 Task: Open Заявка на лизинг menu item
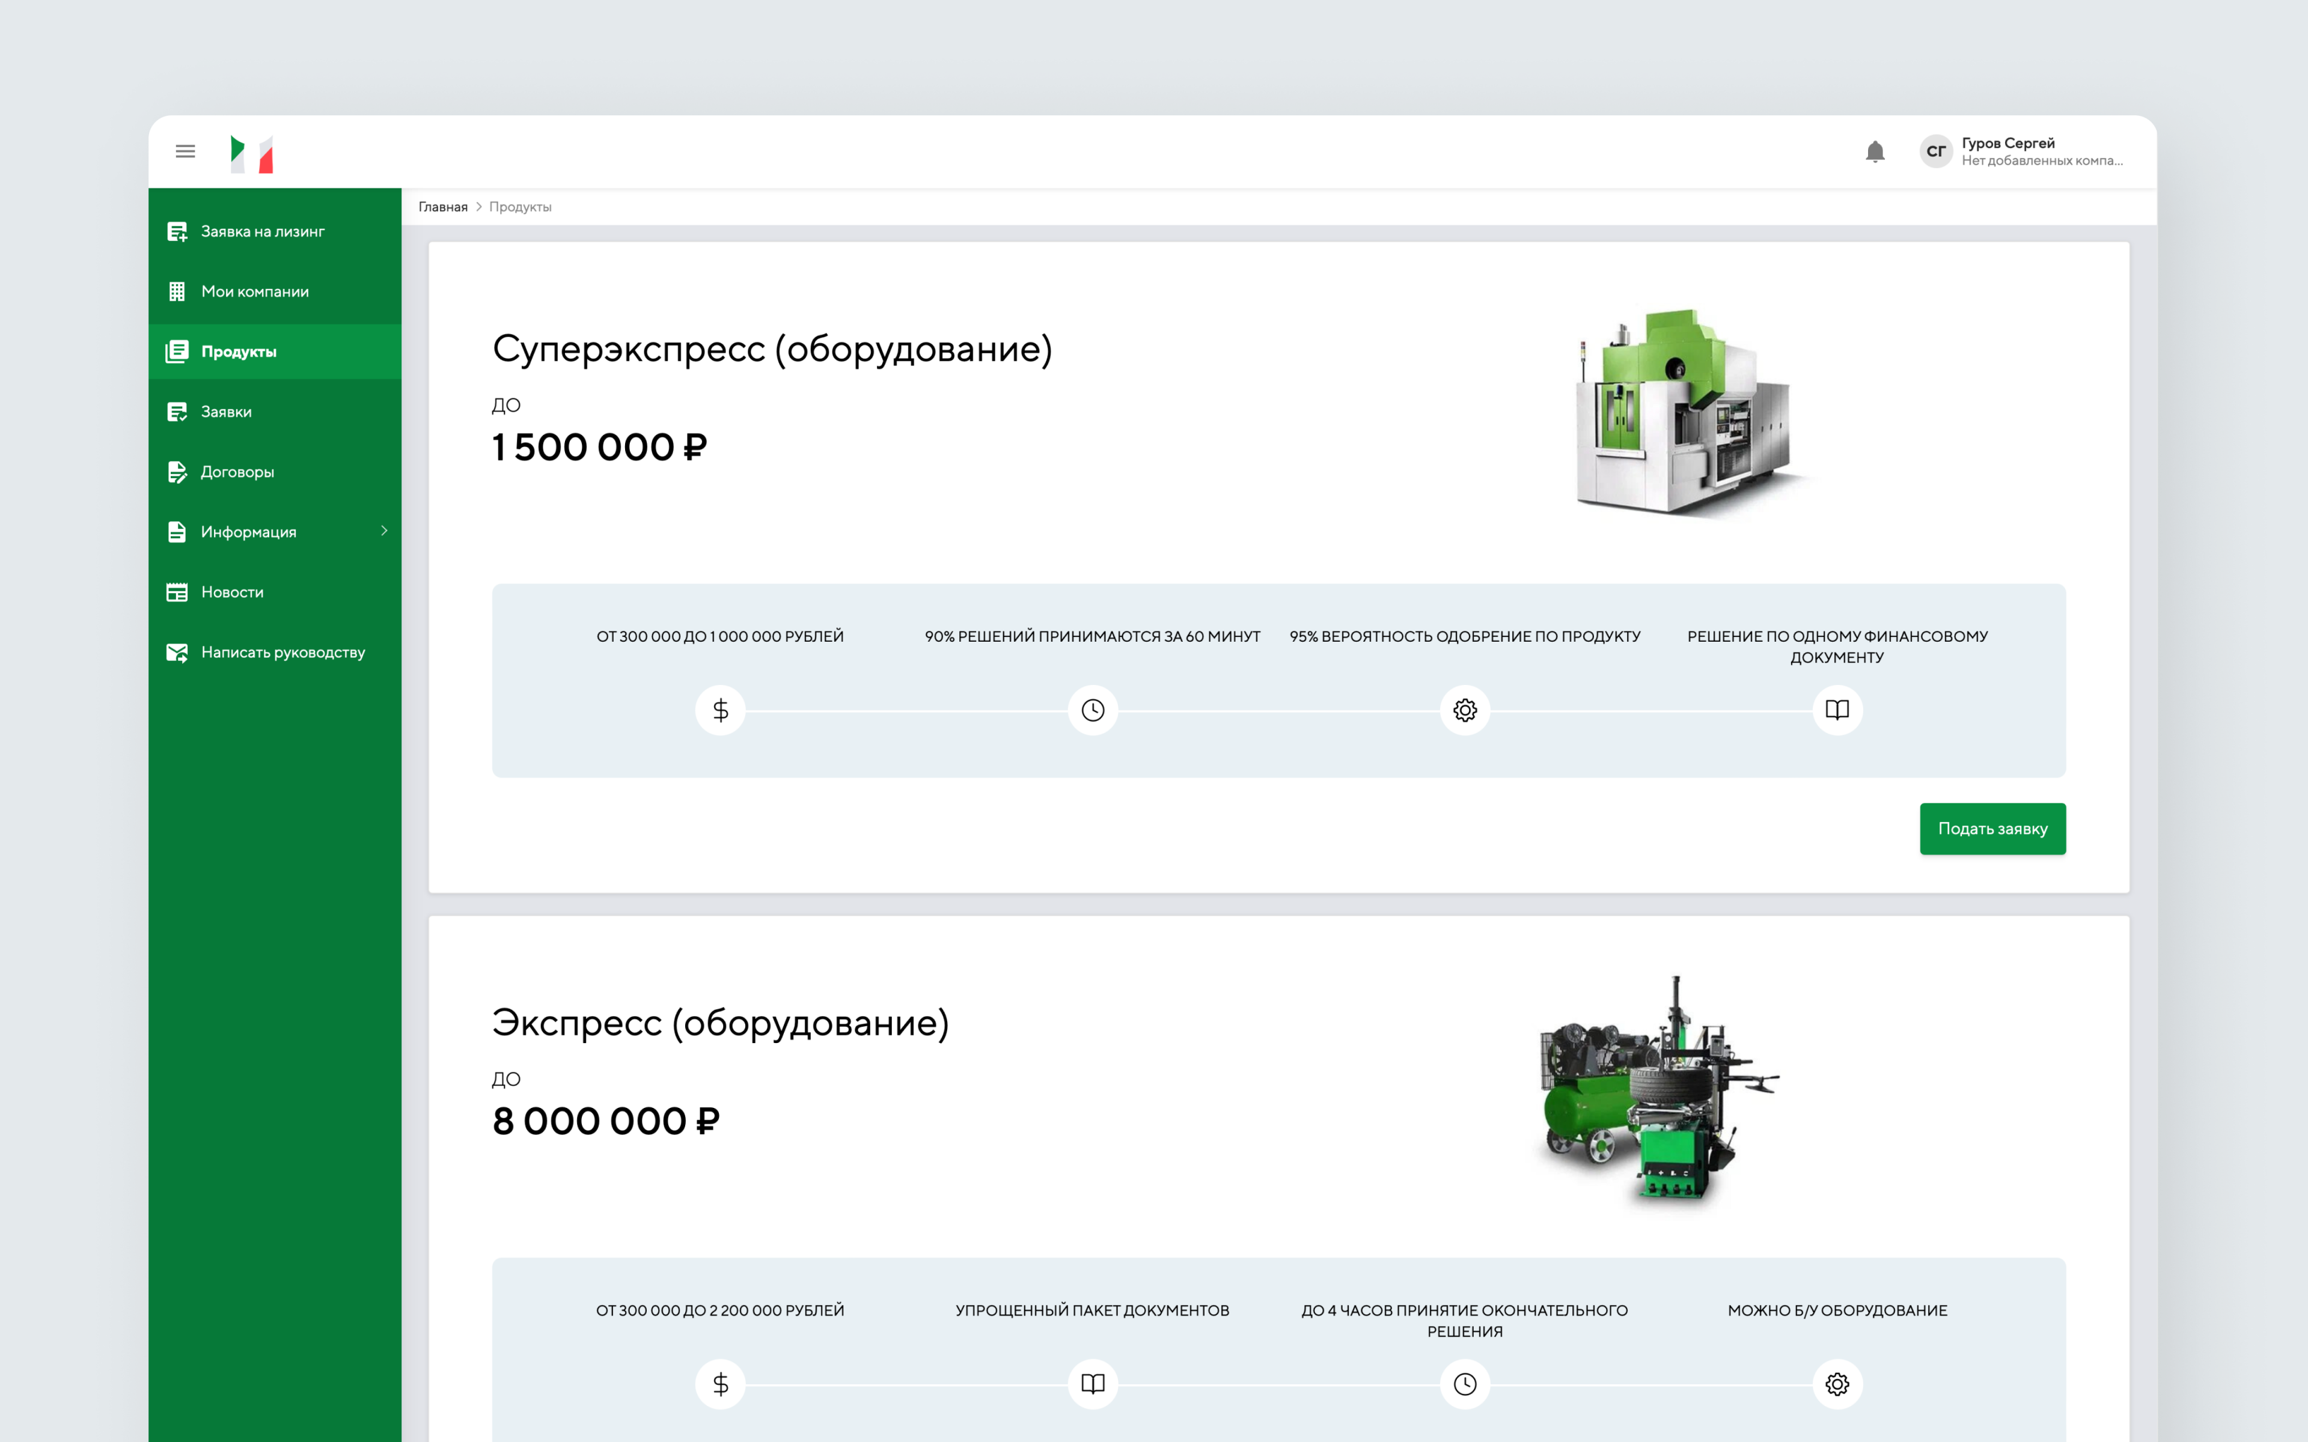pyautogui.click(x=262, y=232)
